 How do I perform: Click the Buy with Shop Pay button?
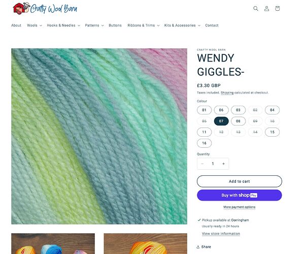pyautogui.click(x=239, y=195)
